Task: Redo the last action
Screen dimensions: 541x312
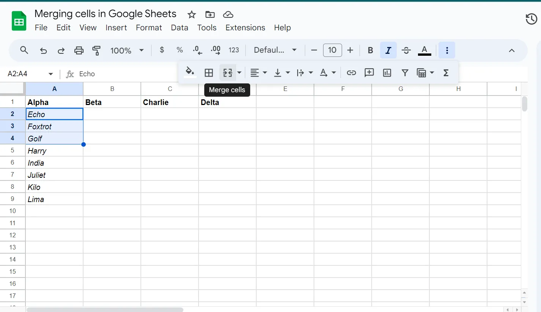Action: tap(61, 50)
